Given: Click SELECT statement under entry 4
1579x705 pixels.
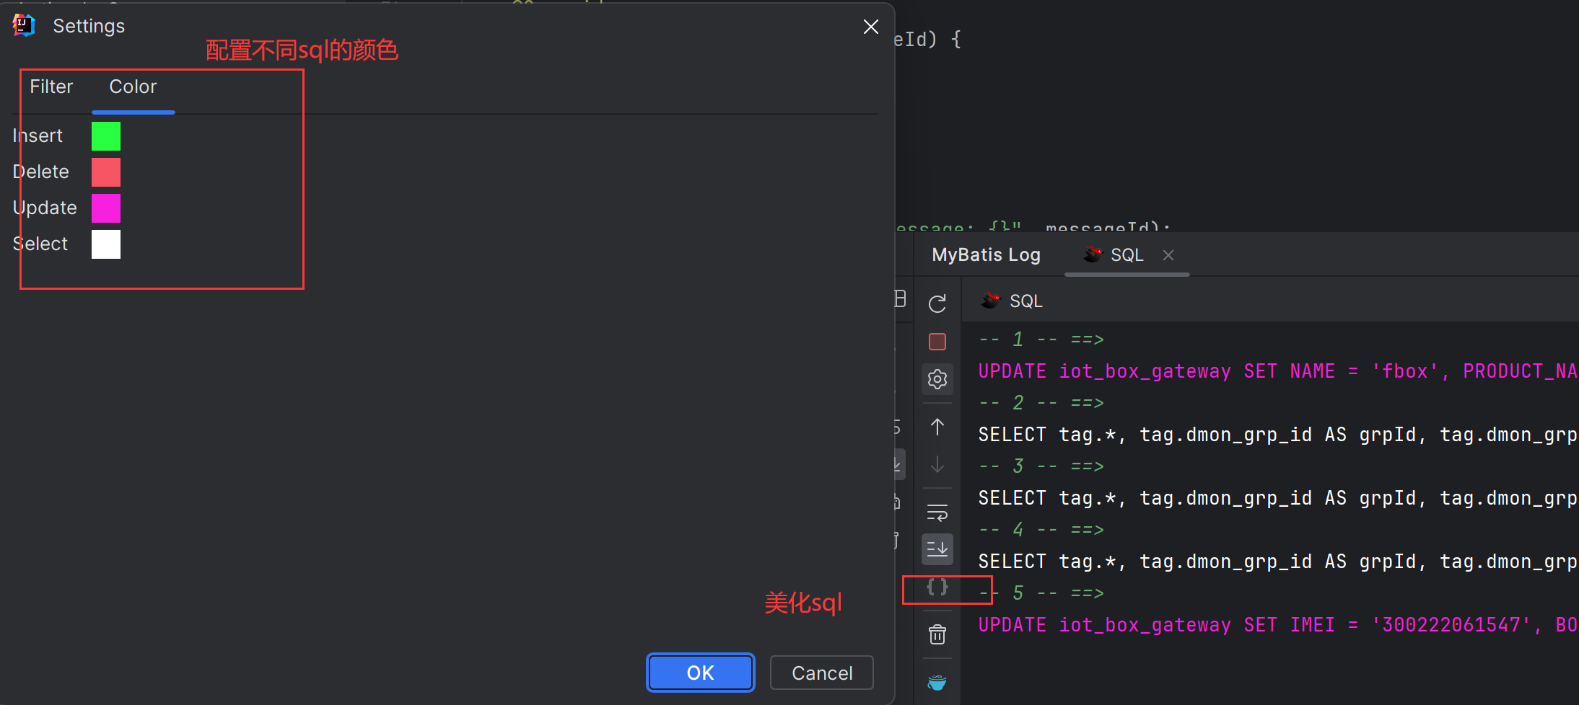Looking at the screenshot, I should tap(1277, 562).
